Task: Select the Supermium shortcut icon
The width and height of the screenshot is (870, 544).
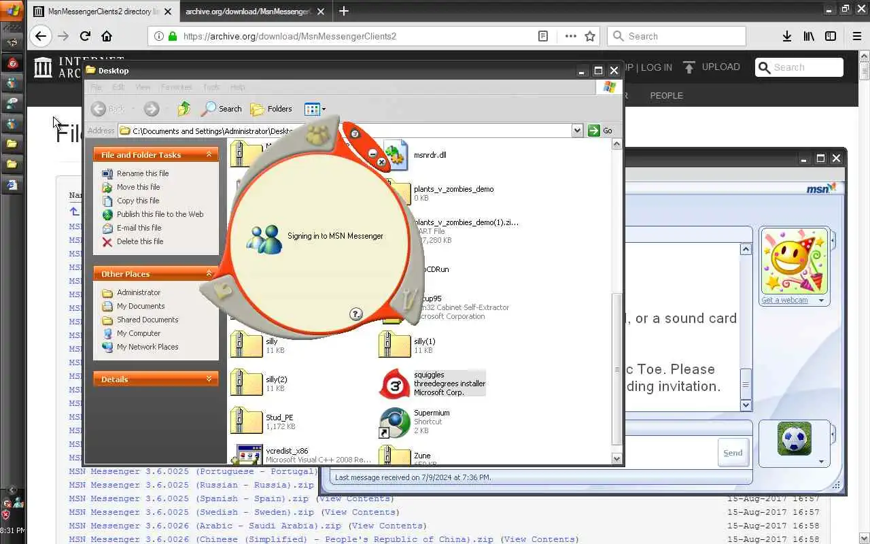Action: point(395,422)
